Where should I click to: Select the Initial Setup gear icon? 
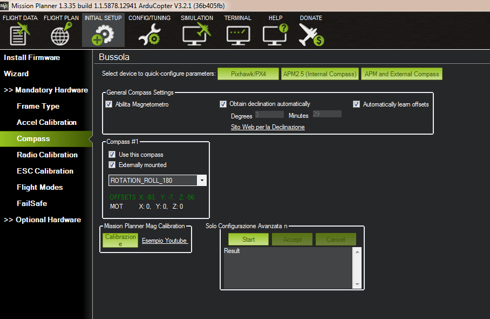[103, 35]
